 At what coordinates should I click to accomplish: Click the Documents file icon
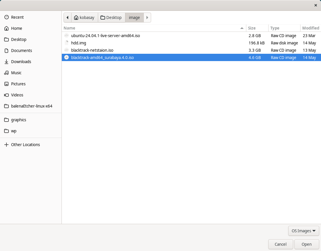click(6, 51)
